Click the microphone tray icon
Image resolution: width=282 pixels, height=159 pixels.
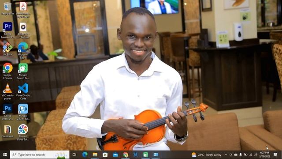click(241, 155)
